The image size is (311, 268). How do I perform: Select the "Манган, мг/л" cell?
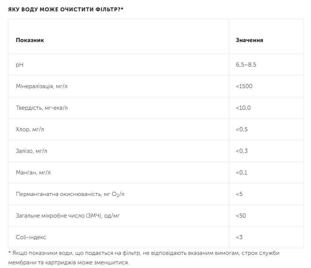click(33, 173)
